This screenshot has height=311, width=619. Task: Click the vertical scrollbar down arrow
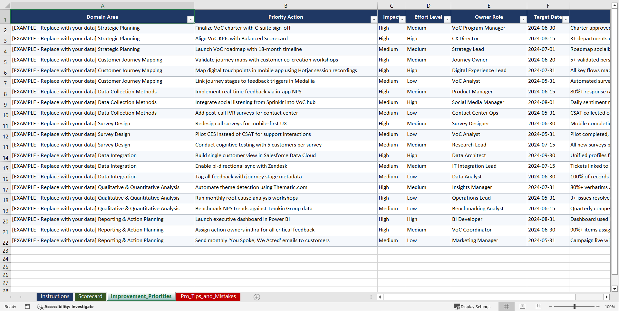point(615,289)
